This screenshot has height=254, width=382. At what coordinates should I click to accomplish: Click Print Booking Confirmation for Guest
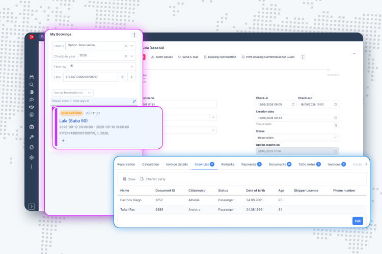click(x=268, y=57)
